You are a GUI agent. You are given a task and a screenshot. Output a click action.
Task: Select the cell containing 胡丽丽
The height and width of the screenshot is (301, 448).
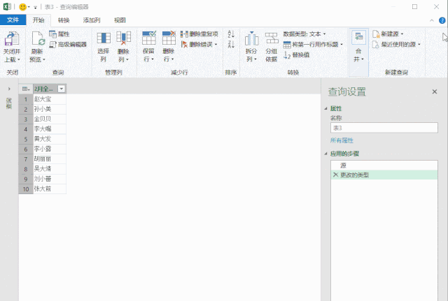pyautogui.click(x=50, y=159)
